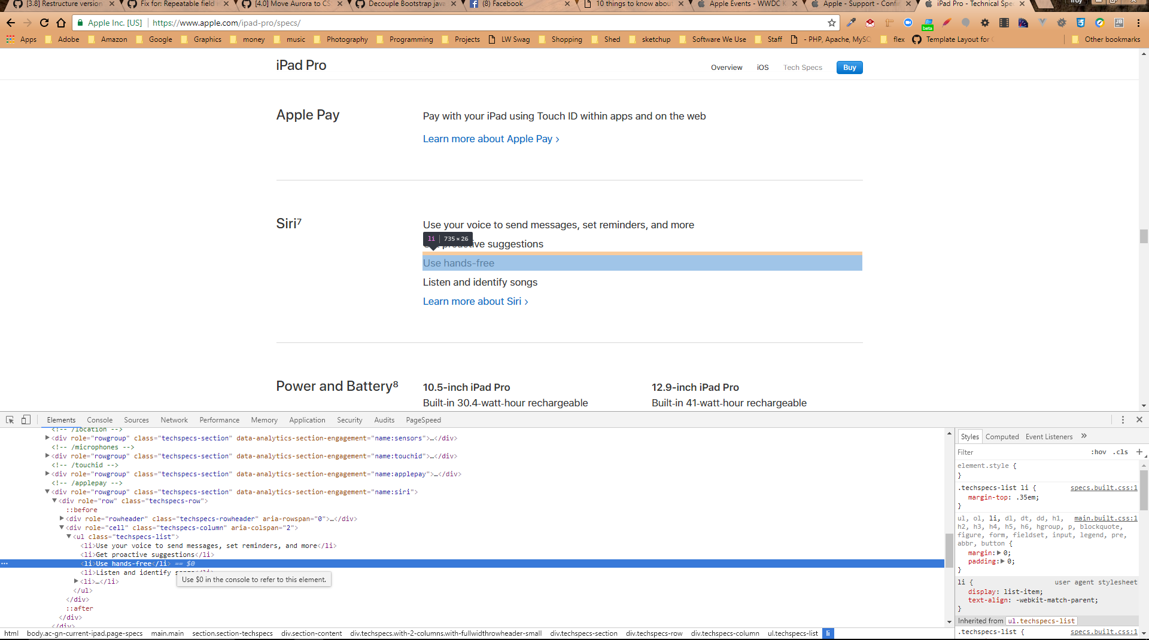Switch to the Computed styles tab

[x=1002, y=437]
